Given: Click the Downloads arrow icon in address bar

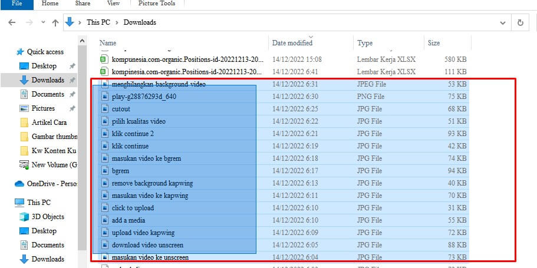Looking at the screenshot, I should (70, 22).
